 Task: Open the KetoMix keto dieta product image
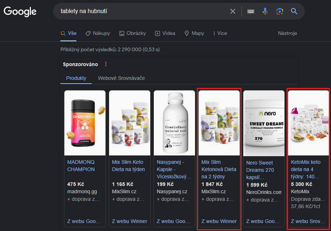tap(308, 123)
